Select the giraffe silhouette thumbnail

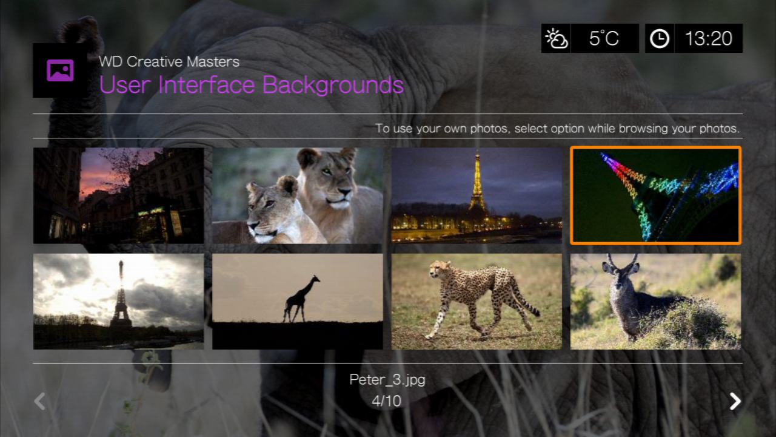pos(298,302)
